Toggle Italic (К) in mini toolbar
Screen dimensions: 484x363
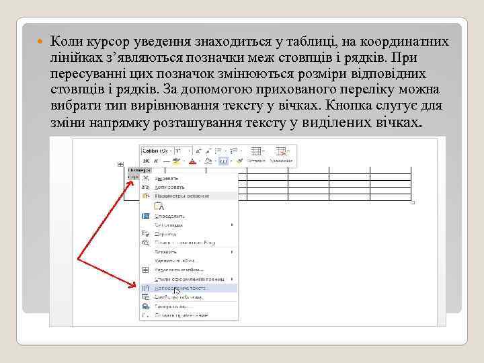156,161
